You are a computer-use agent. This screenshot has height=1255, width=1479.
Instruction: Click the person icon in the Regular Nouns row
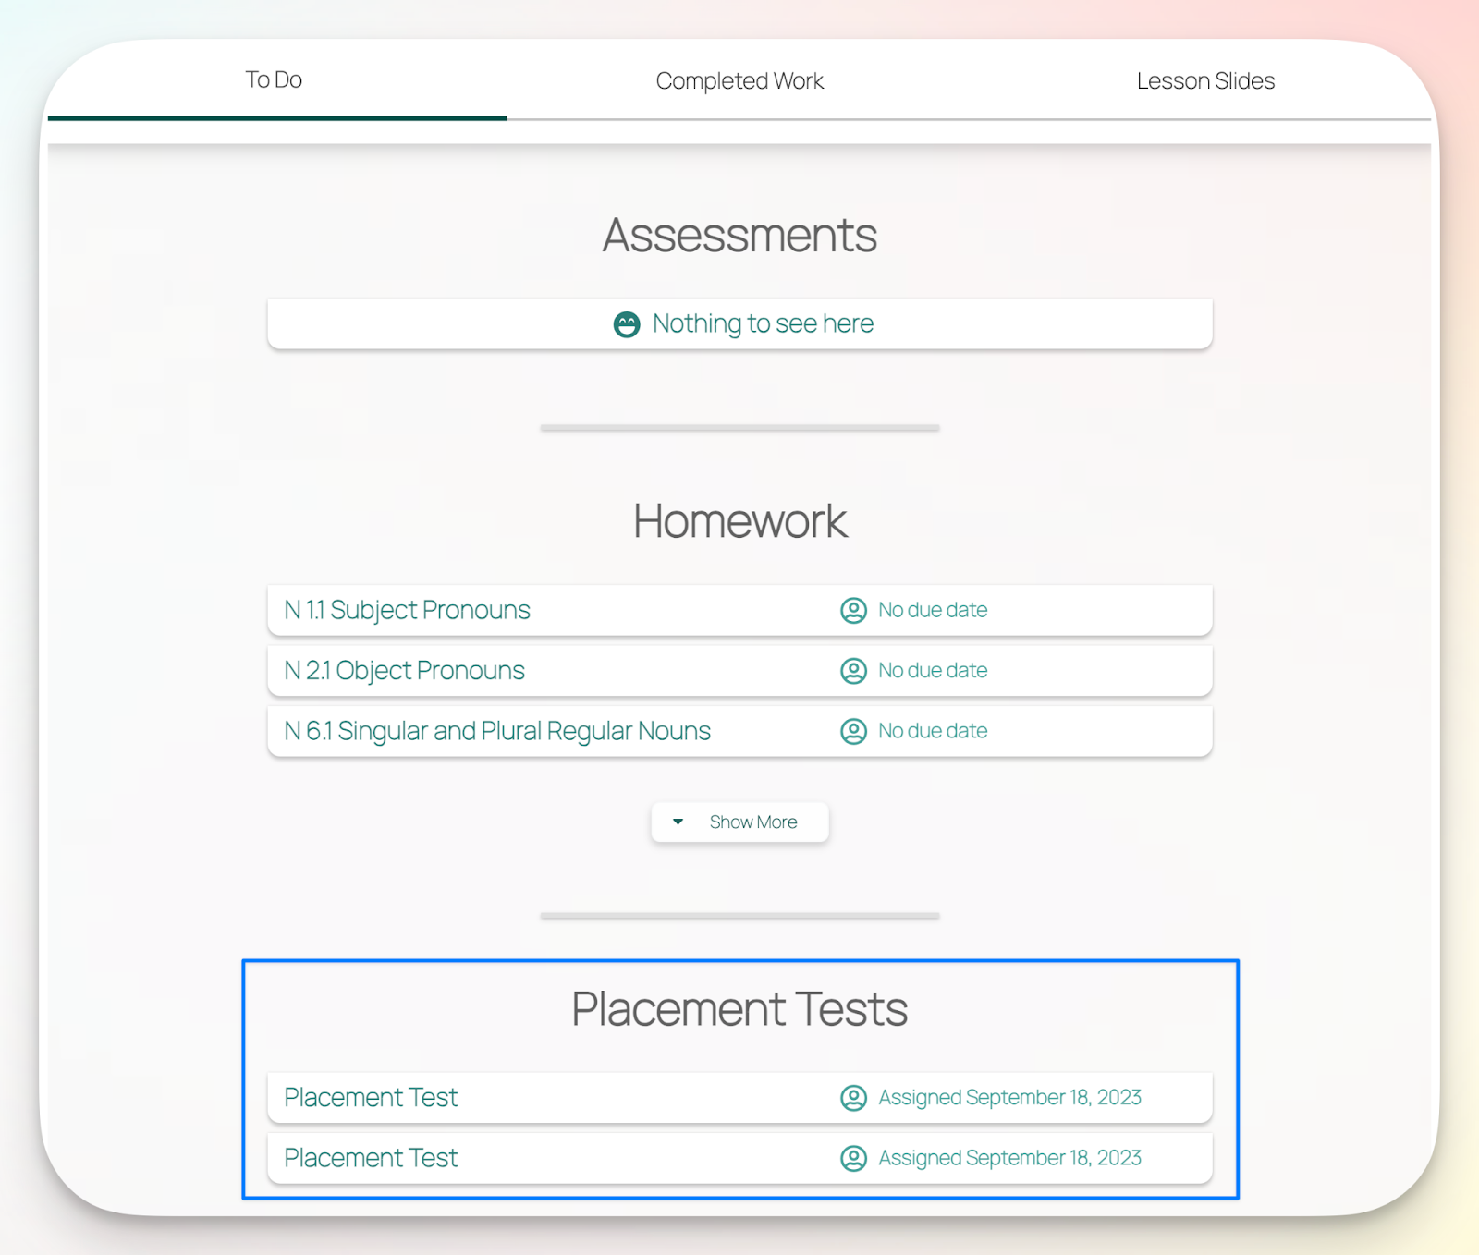(x=853, y=731)
